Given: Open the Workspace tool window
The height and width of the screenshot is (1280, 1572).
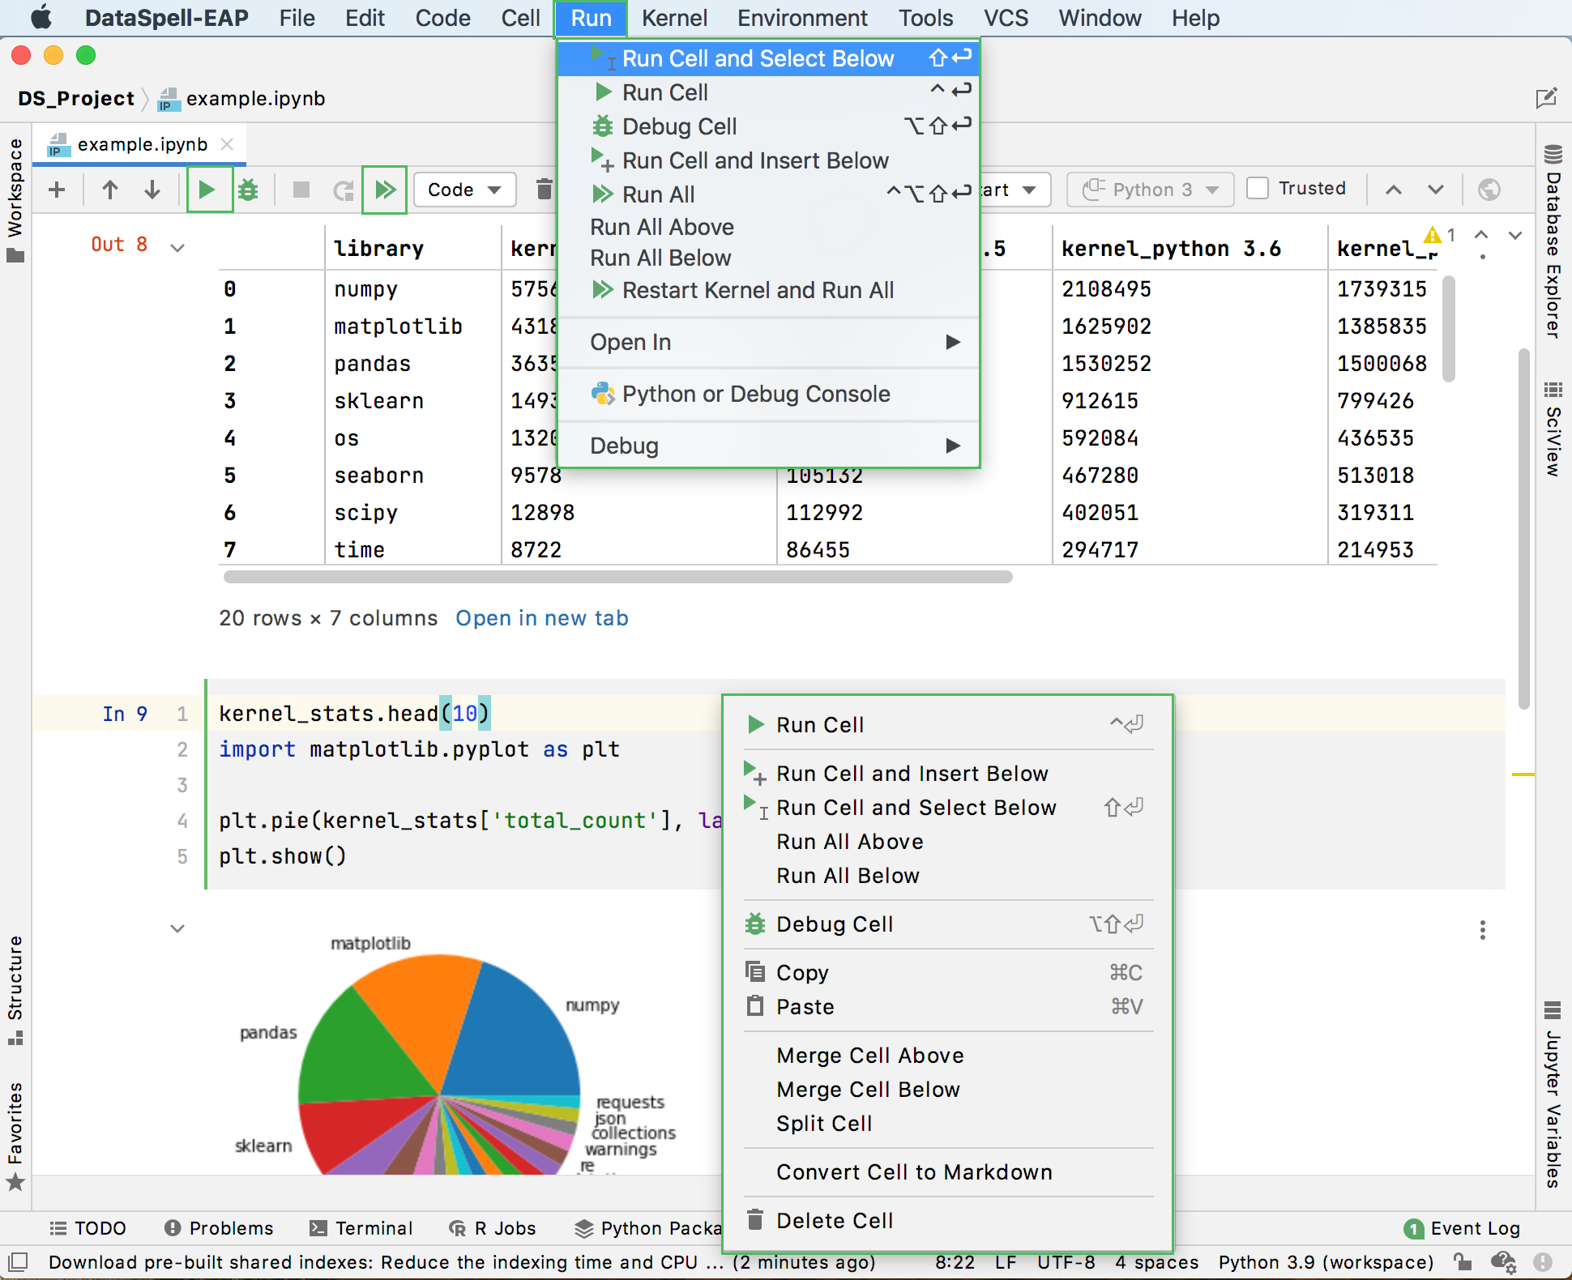Looking at the screenshot, I should 15,199.
